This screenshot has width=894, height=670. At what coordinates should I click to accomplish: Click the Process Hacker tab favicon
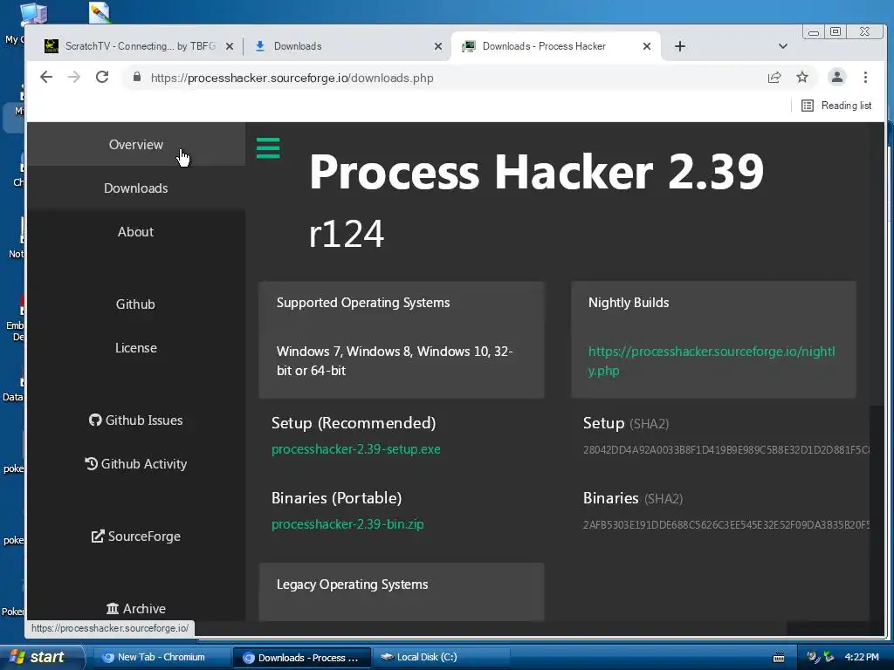pos(469,46)
